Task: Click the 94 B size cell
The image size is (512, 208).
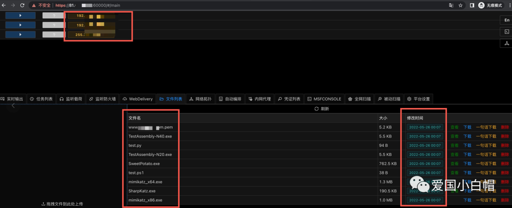Action: [384, 145]
